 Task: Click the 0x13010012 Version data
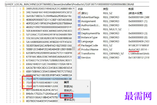point(139,58)
